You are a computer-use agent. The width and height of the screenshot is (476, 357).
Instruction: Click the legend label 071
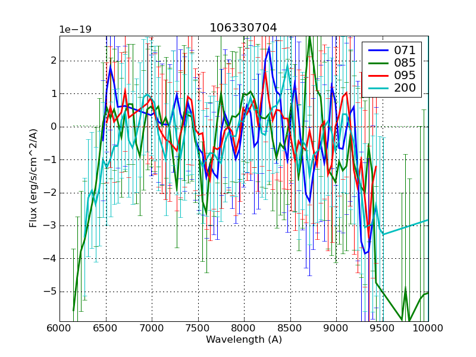[406, 50]
